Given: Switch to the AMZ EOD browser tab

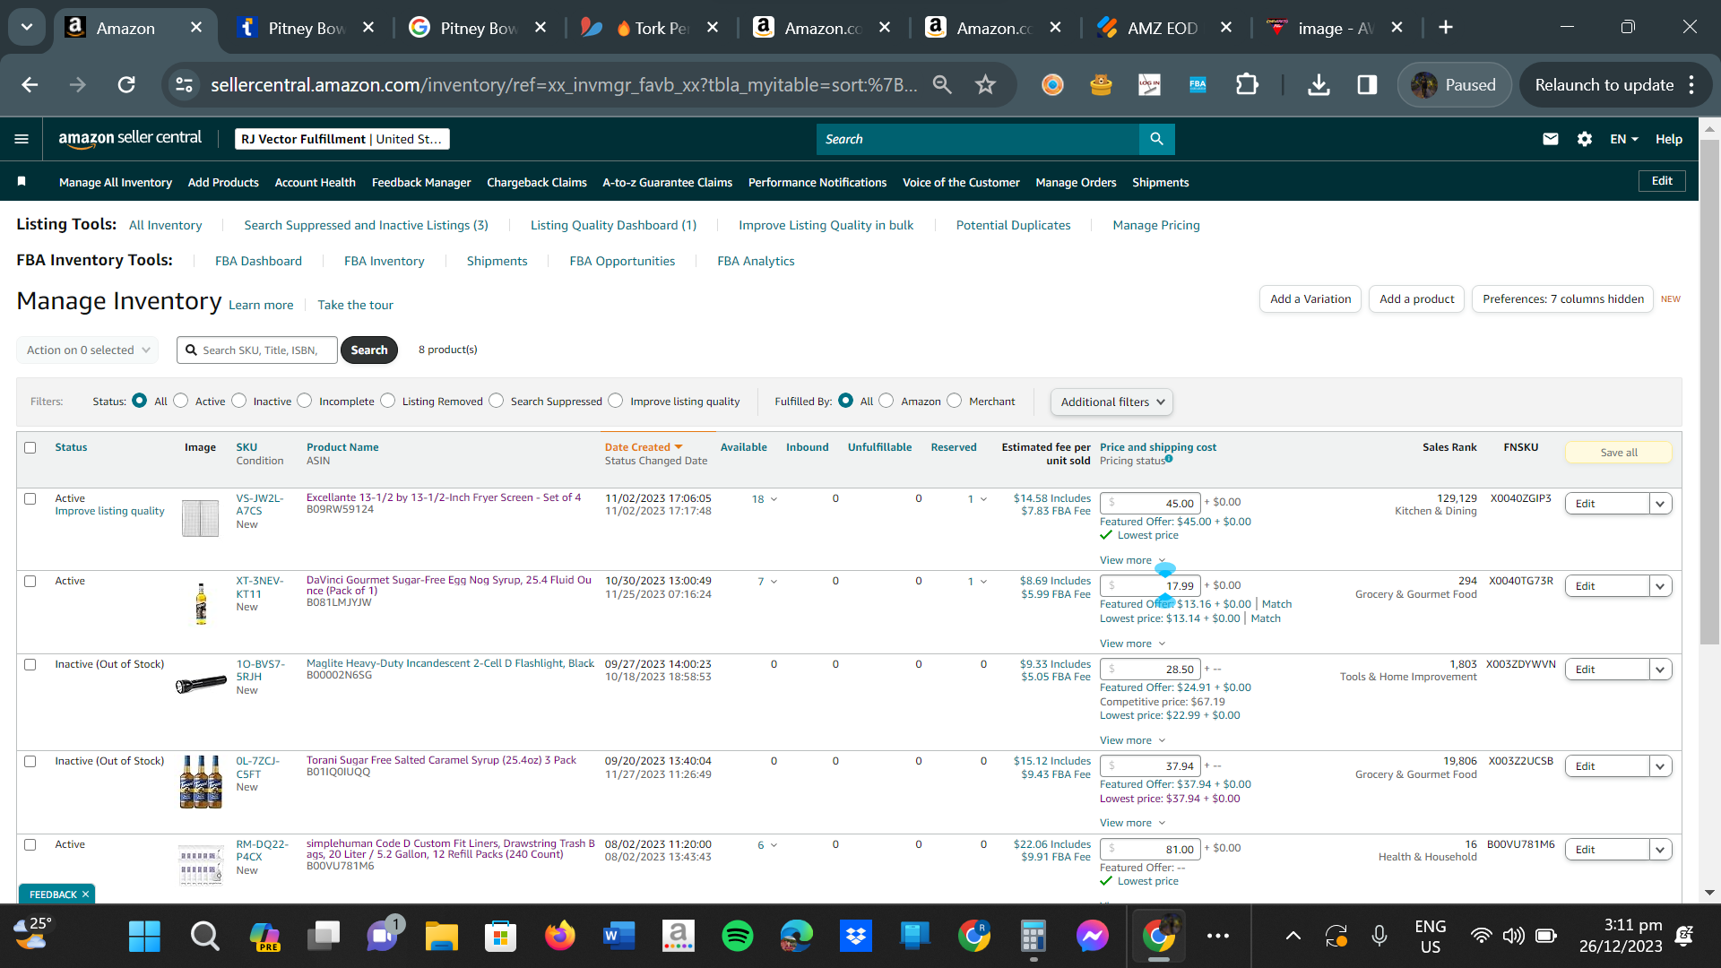Looking at the screenshot, I should (1163, 28).
